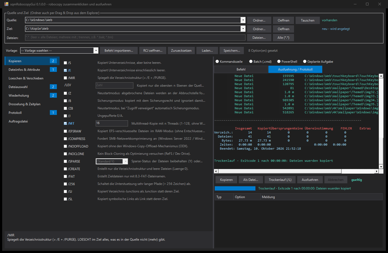Click the Option column header
The height and width of the screenshot is (253, 388).
point(247,197)
